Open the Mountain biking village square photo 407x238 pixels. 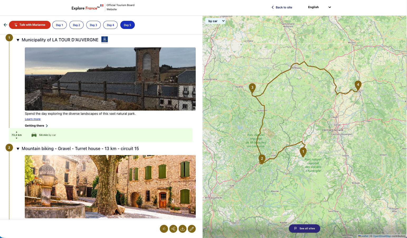pos(110,187)
